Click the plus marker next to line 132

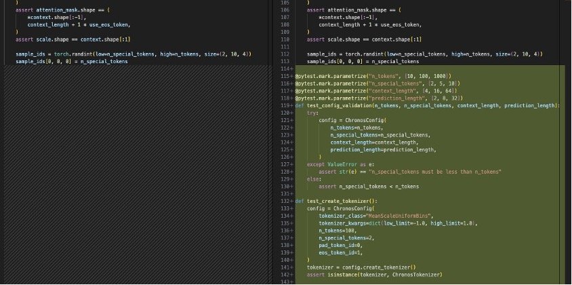tap(292, 202)
